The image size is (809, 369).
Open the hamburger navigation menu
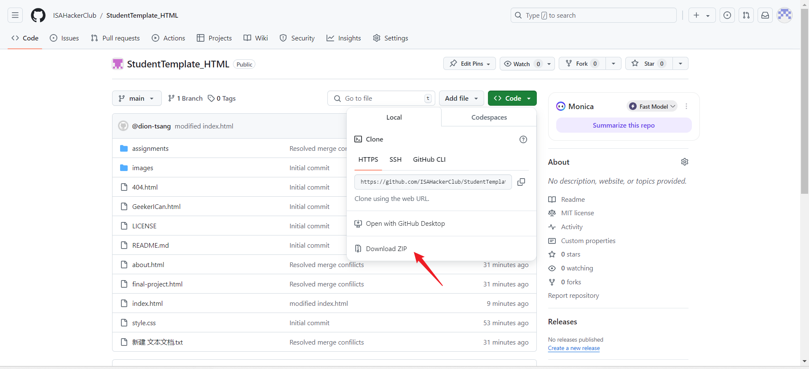[15, 16]
